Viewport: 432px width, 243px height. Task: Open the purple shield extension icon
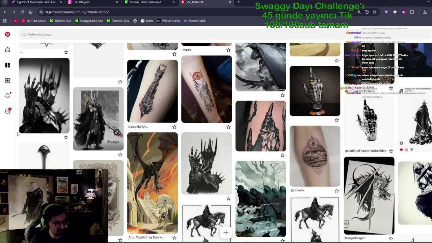pos(386,12)
